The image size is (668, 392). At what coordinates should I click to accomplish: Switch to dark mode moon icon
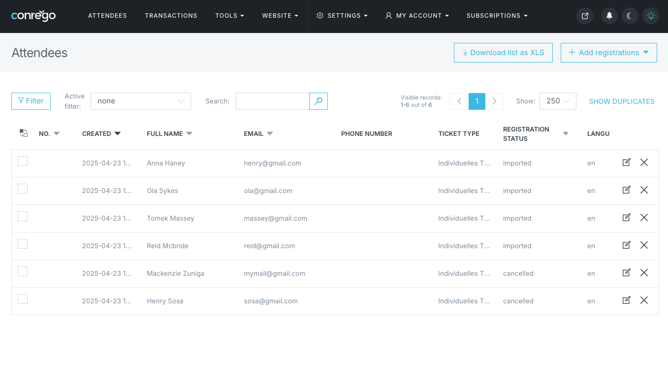[630, 16]
